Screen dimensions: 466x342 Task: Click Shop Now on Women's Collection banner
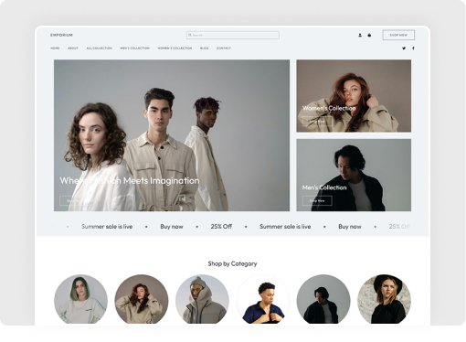click(x=317, y=122)
